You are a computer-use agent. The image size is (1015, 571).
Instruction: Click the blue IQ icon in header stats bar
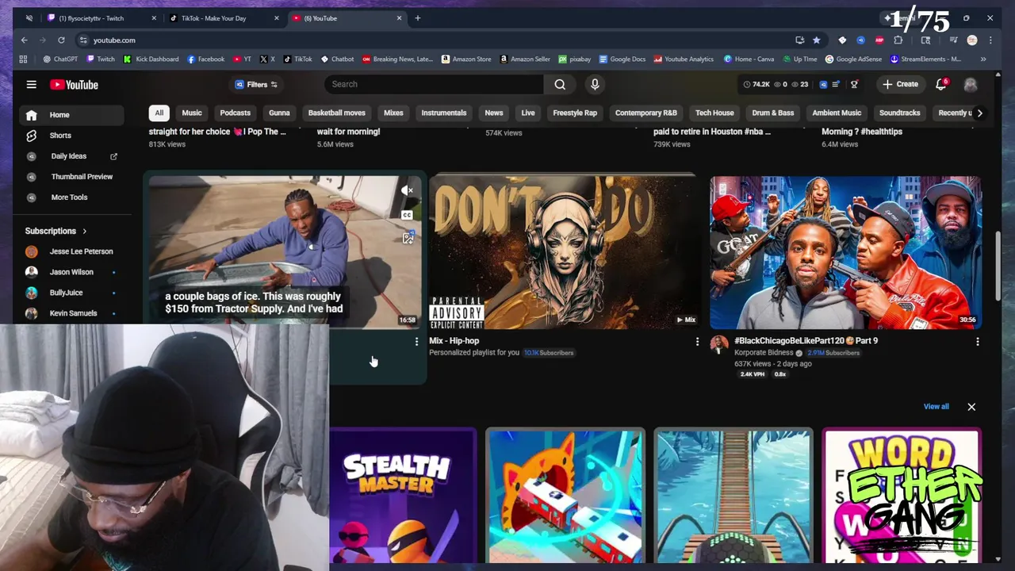(x=823, y=84)
